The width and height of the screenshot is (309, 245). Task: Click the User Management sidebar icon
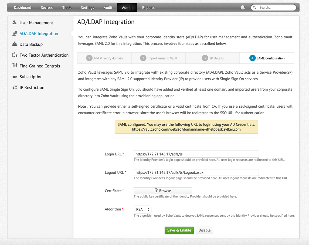[15, 23]
